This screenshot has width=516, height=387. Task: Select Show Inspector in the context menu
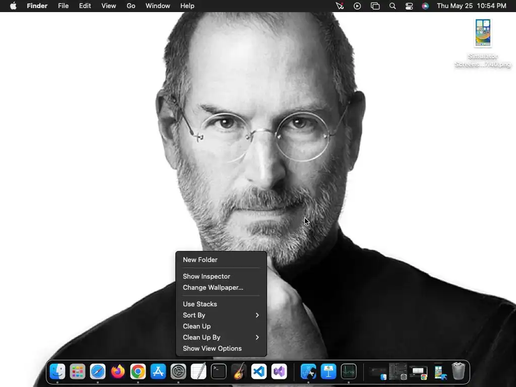[x=221, y=277]
